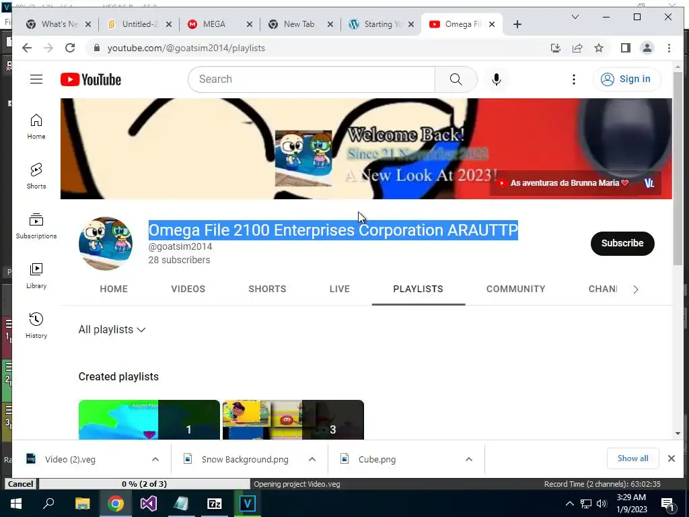Click the search magnifier button

(456, 79)
